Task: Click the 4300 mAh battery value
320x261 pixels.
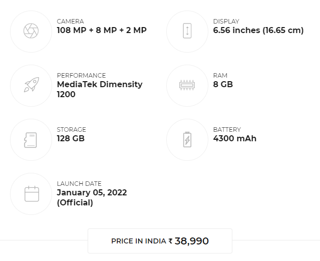Action: pyautogui.click(x=235, y=138)
